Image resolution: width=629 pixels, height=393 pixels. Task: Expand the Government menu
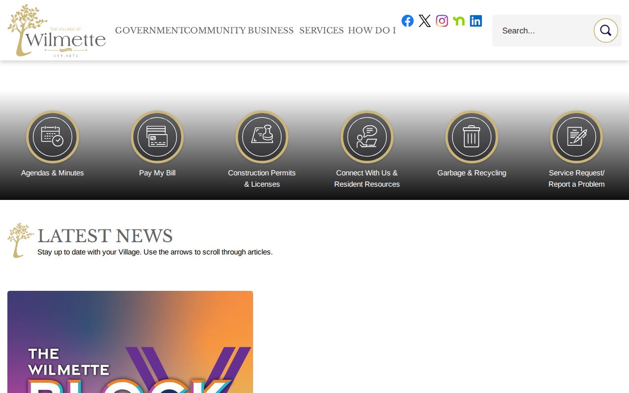pyautogui.click(x=149, y=30)
